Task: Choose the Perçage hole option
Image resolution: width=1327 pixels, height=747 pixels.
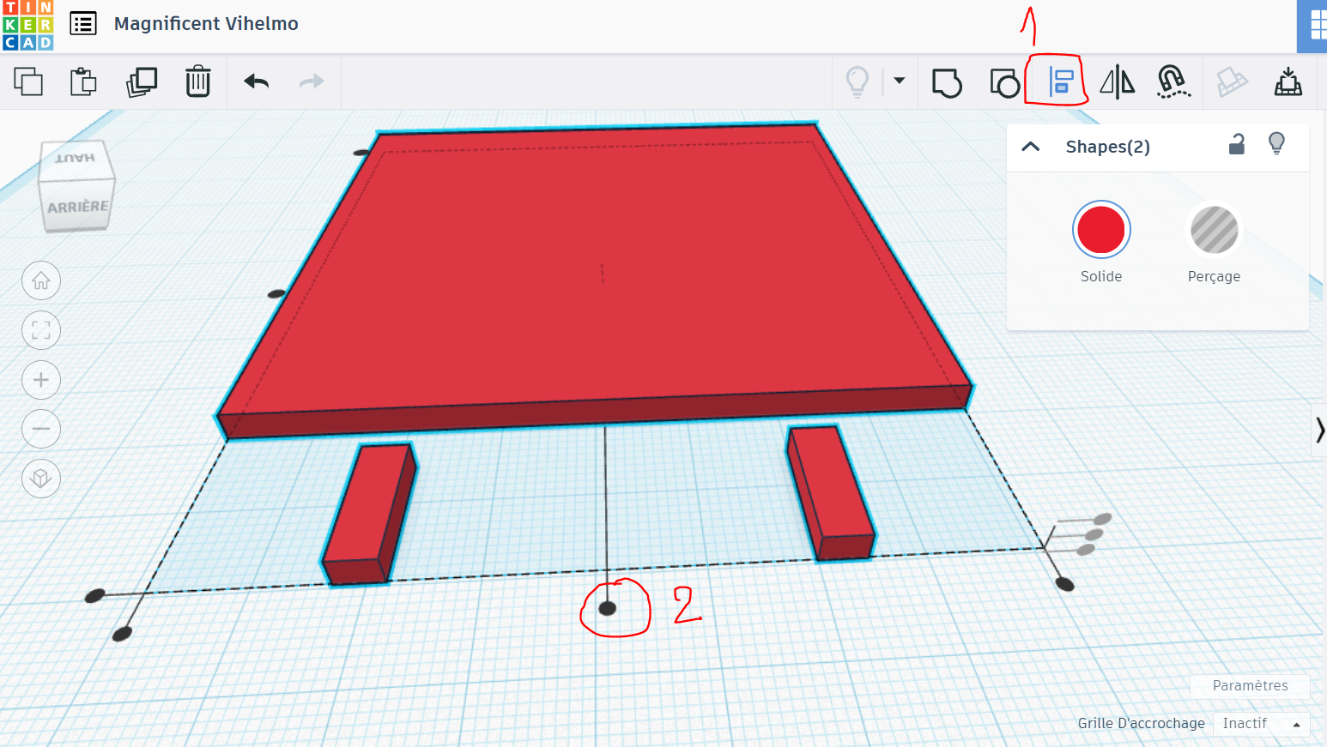Action: pos(1215,230)
